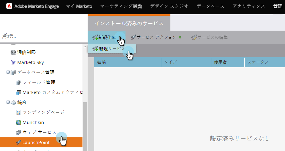Viewport: 285px width, 151px height.
Task: Open Munchkin tree item
Action: [x=33, y=122]
